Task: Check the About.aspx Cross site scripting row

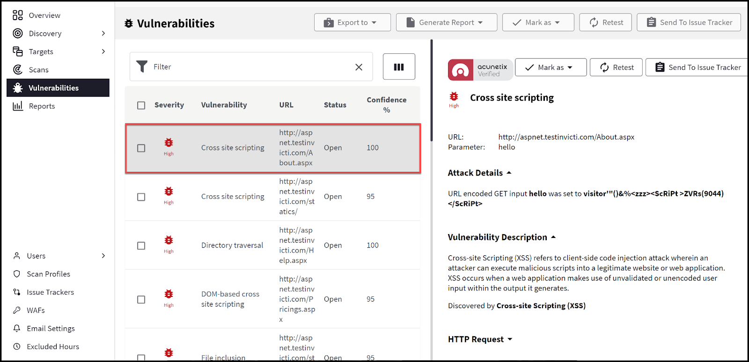Action: point(141,148)
